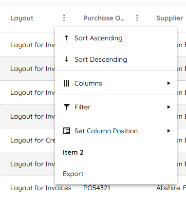Expand the Columns submenu arrow
Viewport: 186px width, 197px height.
click(169, 83)
